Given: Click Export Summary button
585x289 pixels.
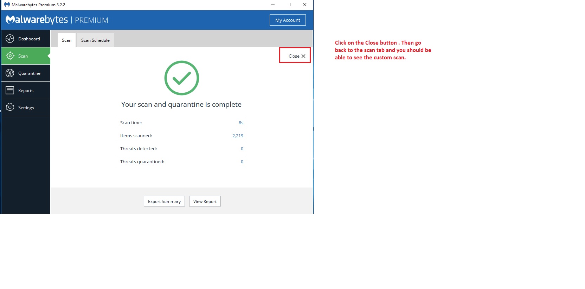Looking at the screenshot, I should coord(164,201).
